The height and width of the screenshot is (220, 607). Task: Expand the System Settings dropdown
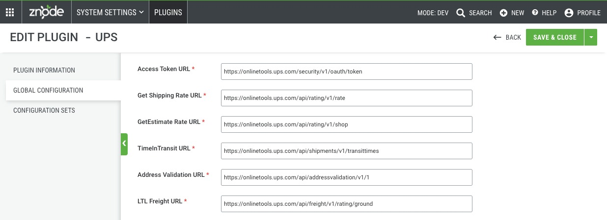[110, 13]
